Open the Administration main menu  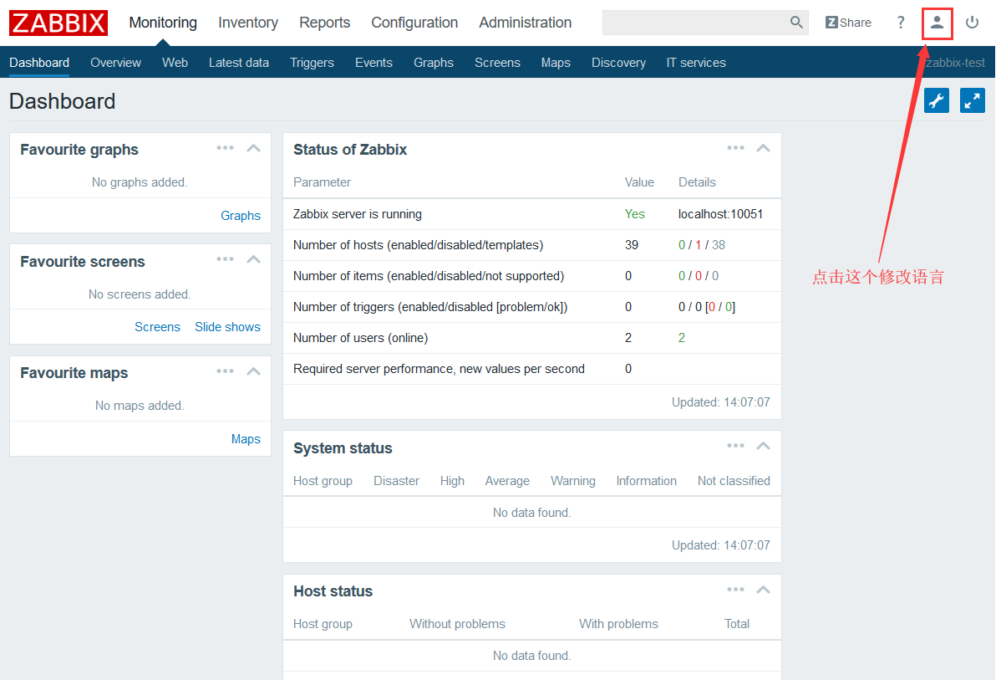click(525, 23)
